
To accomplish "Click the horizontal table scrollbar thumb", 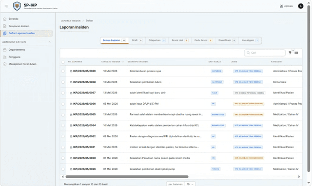I will click(127, 177).
